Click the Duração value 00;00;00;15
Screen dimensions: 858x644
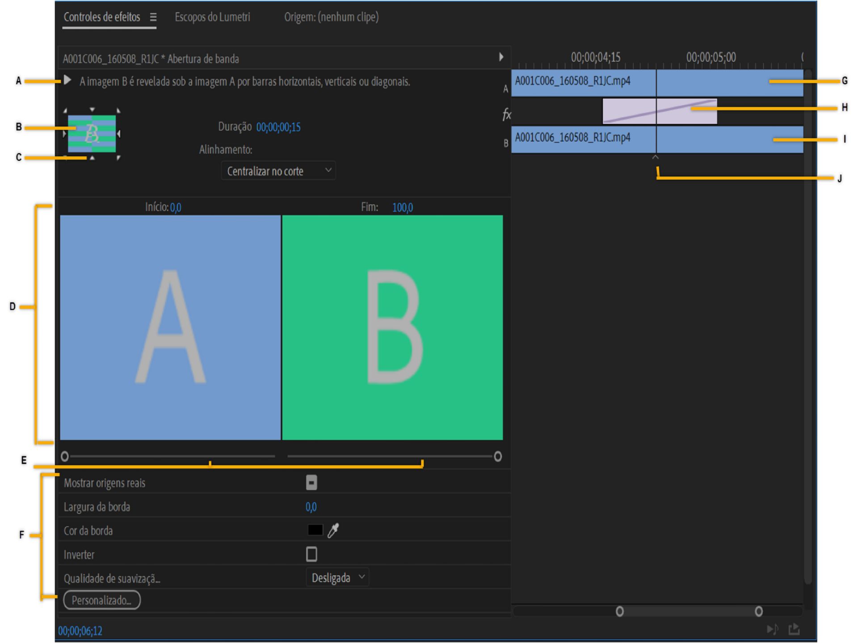(x=278, y=127)
